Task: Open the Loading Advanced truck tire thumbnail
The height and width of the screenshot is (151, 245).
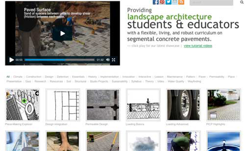Action: point(183,105)
